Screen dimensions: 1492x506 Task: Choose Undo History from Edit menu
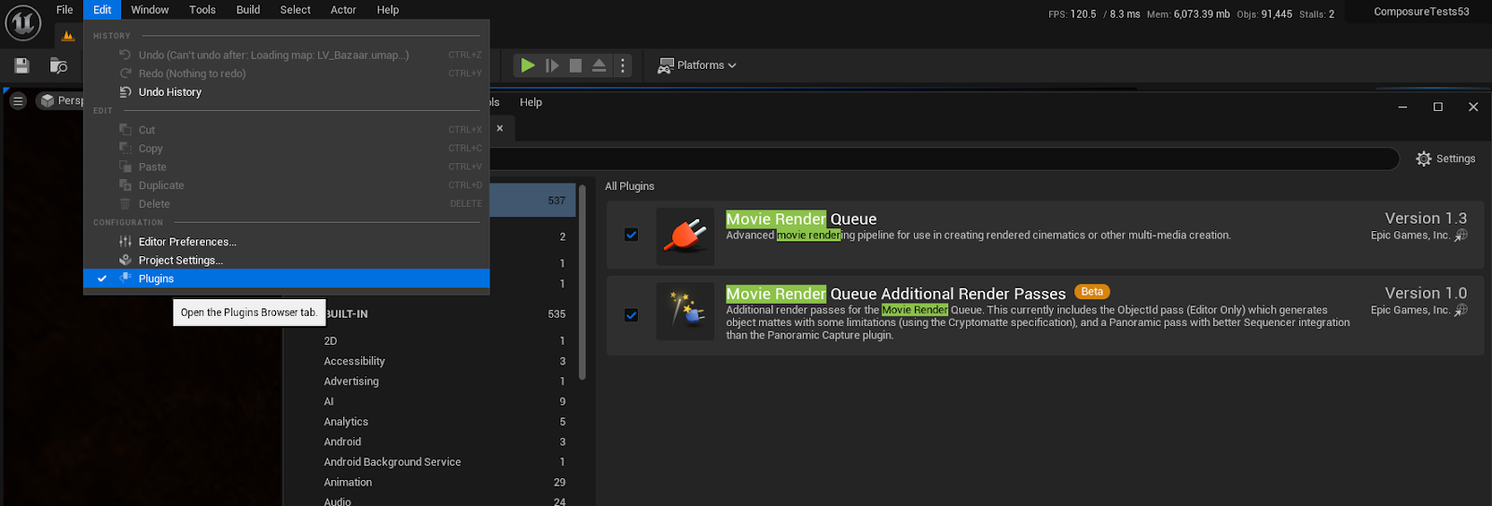[170, 92]
